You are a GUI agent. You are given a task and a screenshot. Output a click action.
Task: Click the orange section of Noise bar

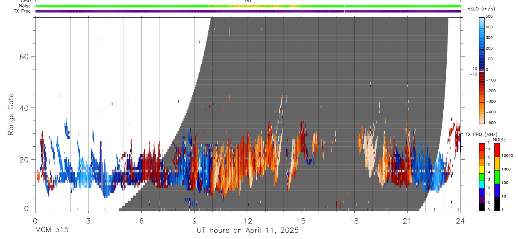pos(253,6)
